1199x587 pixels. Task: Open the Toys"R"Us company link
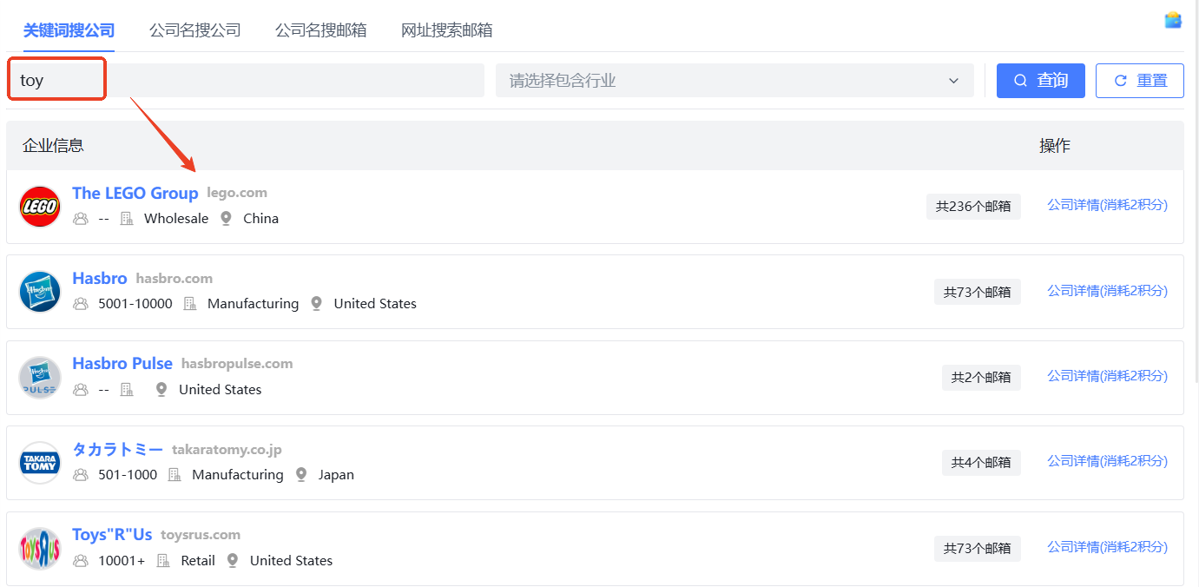coord(112,535)
